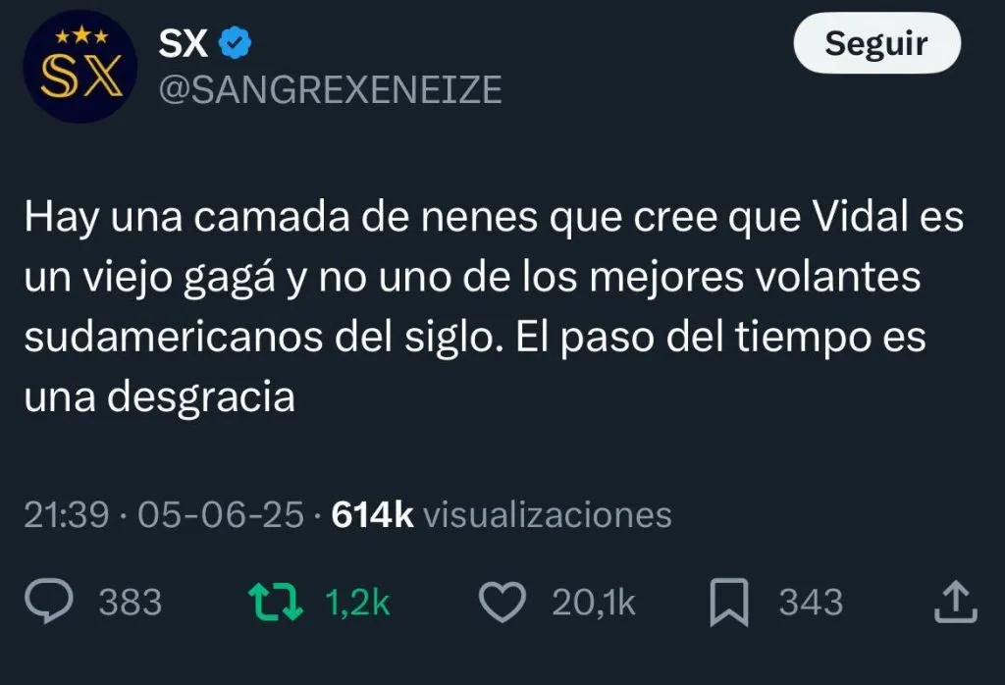Click the three stars on avatar logo

point(81,36)
